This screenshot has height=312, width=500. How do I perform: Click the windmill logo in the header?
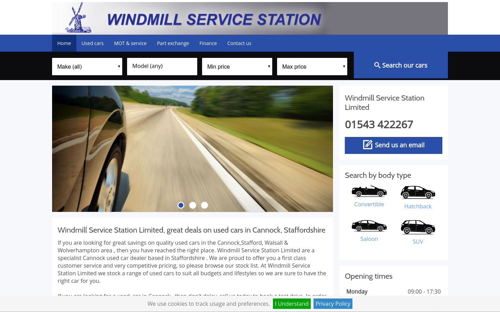coord(78,18)
